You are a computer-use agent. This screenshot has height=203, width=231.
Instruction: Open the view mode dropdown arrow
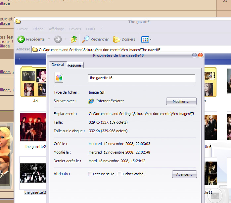(x=151, y=39)
